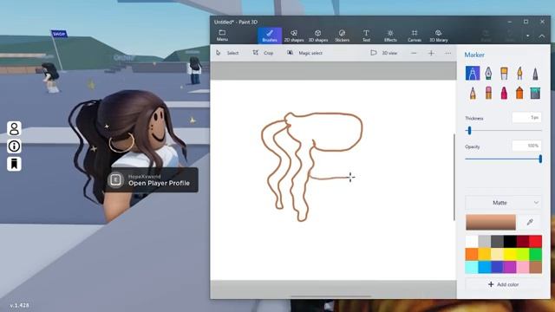Open the Matte material dropdown

503,203
